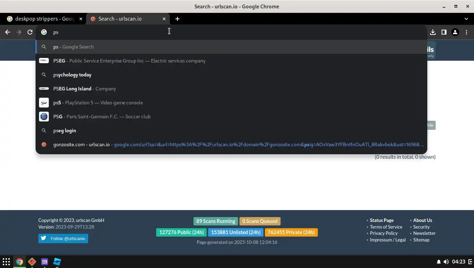This screenshot has height=268, width=474.
Task: Open the purple app icon in the taskbar
Action: coord(45,262)
